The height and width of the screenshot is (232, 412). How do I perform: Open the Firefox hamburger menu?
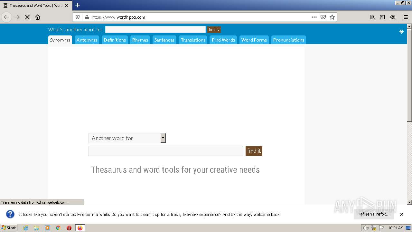(x=406, y=17)
